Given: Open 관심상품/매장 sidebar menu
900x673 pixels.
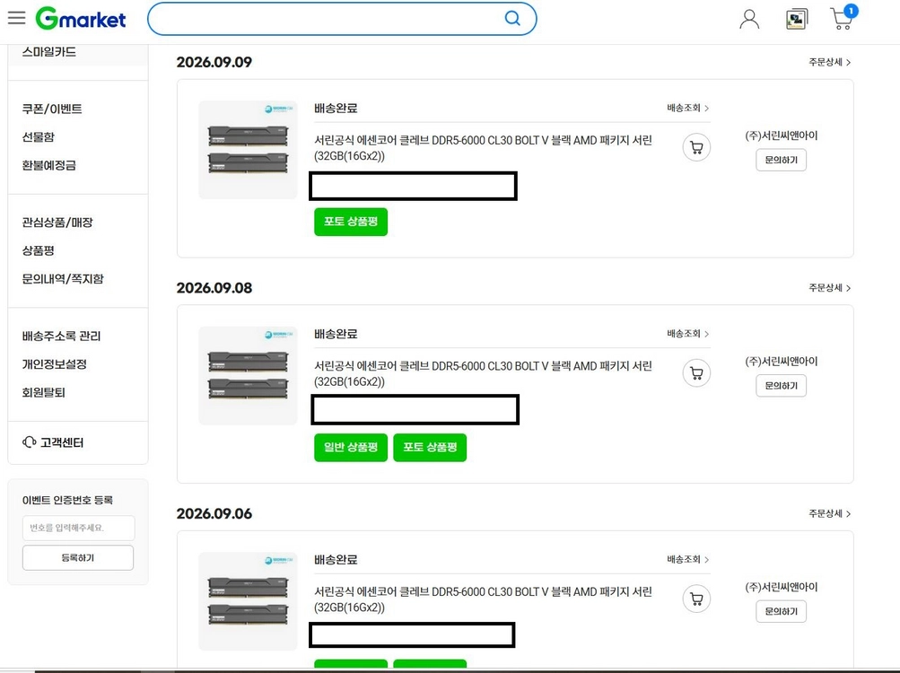Looking at the screenshot, I should 57,223.
